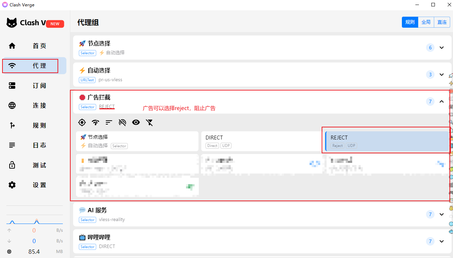Click the underlined REJECT label under 广告拦截 header
453x258 pixels.
coord(107,106)
